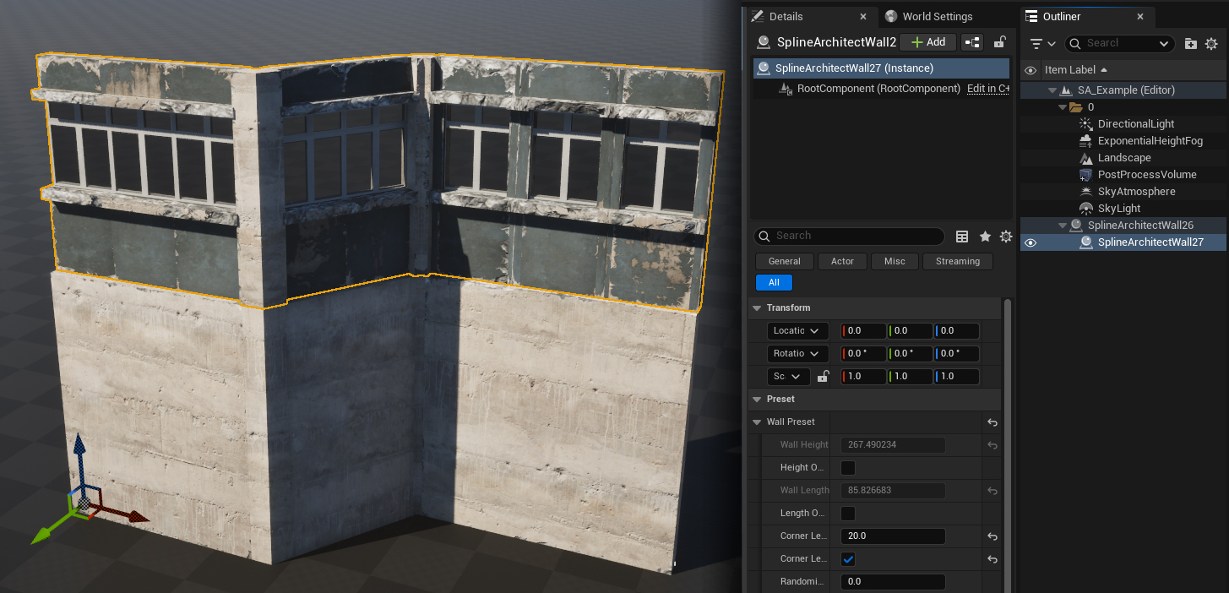
Task: Enable the Height Override checkbox
Action: 848,468
